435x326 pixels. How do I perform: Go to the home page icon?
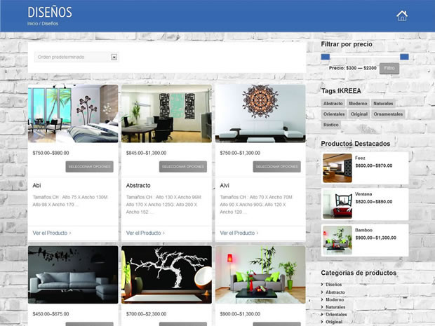(402, 15)
